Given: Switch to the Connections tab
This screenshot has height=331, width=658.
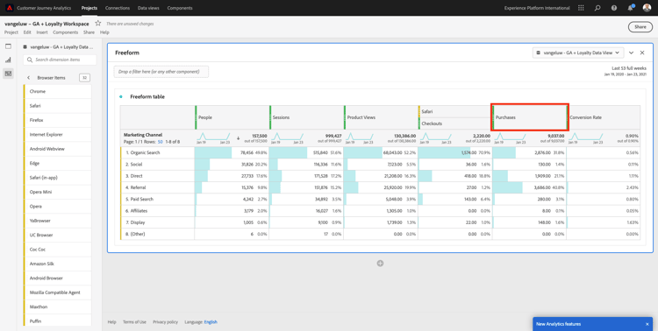Looking at the screenshot, I should (118, 8).
